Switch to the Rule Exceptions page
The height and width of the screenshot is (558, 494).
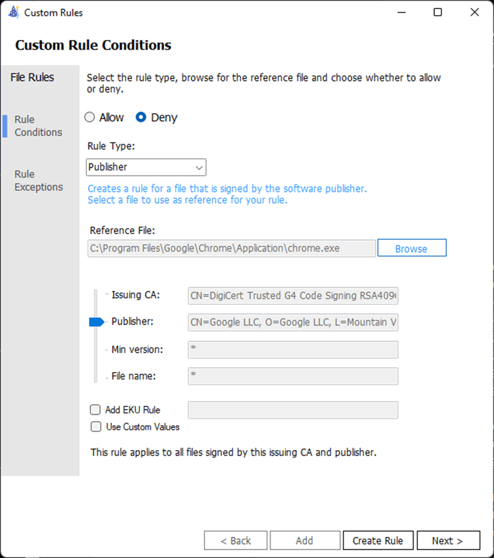pos(39,181)
